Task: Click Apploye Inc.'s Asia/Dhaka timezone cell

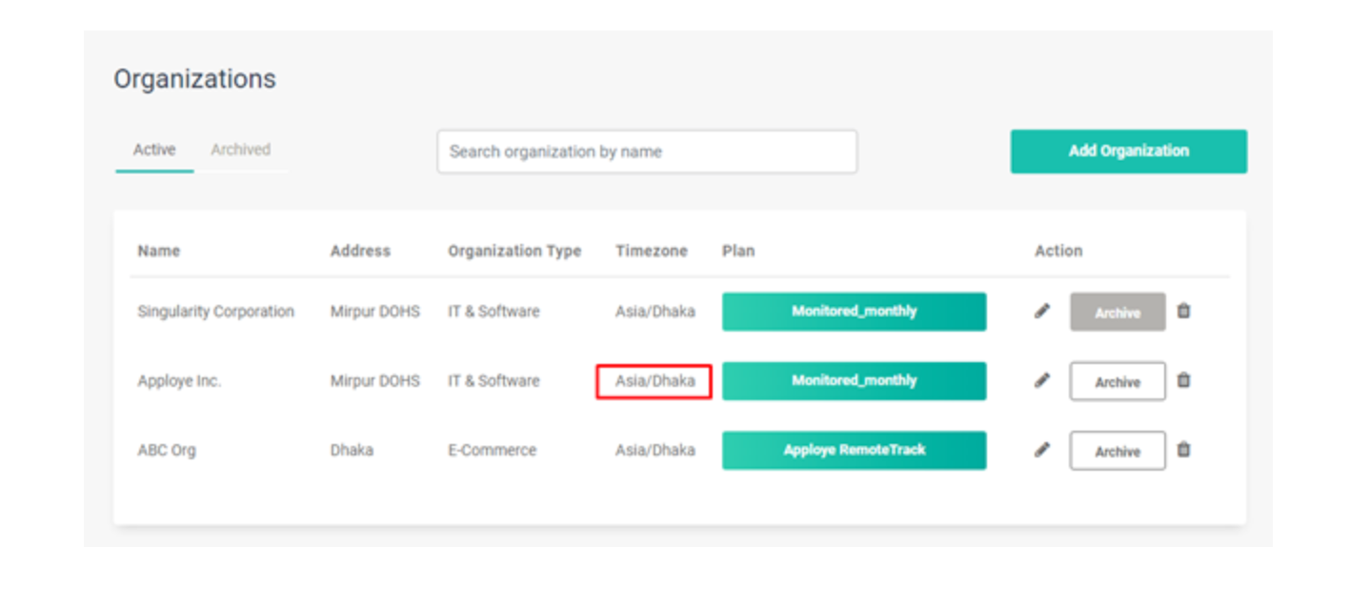Action: [x=654, y=381]
